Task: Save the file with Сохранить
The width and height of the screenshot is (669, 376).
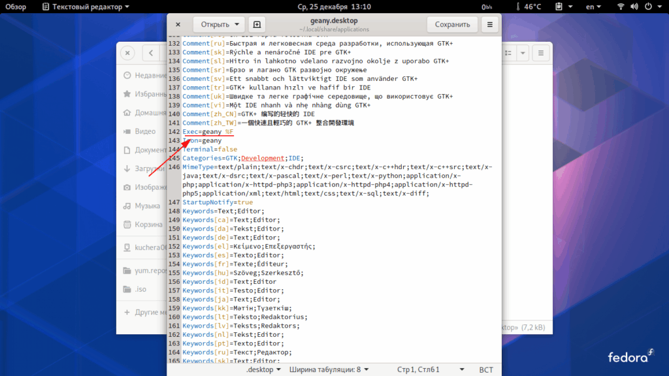Action: coord(452,24)
